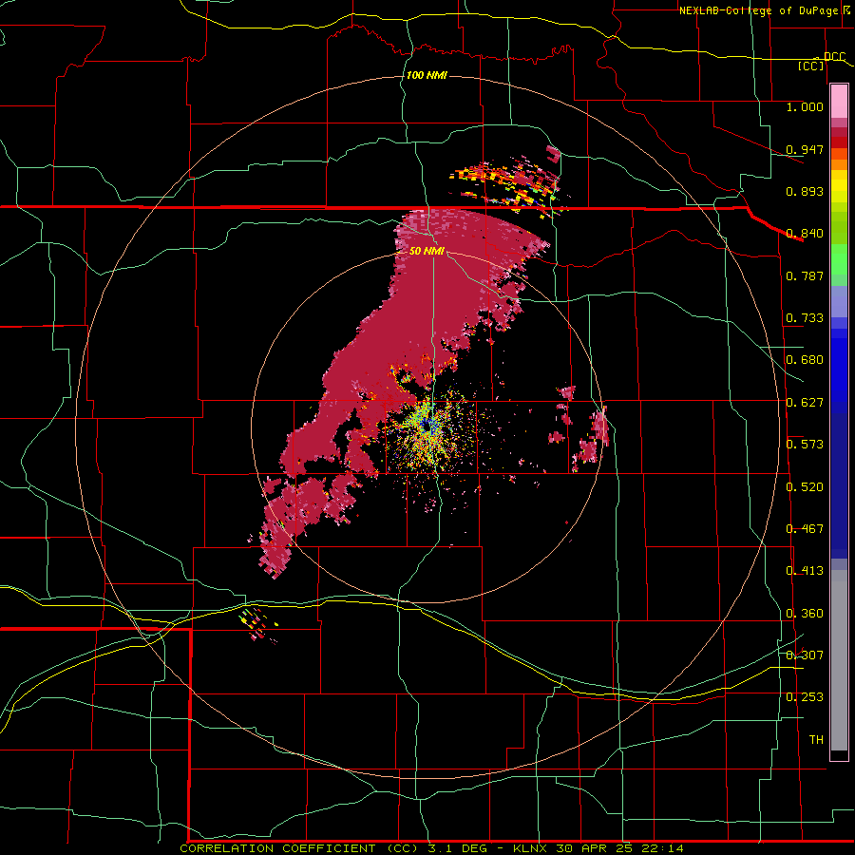This screenshot has height=855, width=855.
Task: Click the 50 NMI range ring label
Action: (427, 251)
